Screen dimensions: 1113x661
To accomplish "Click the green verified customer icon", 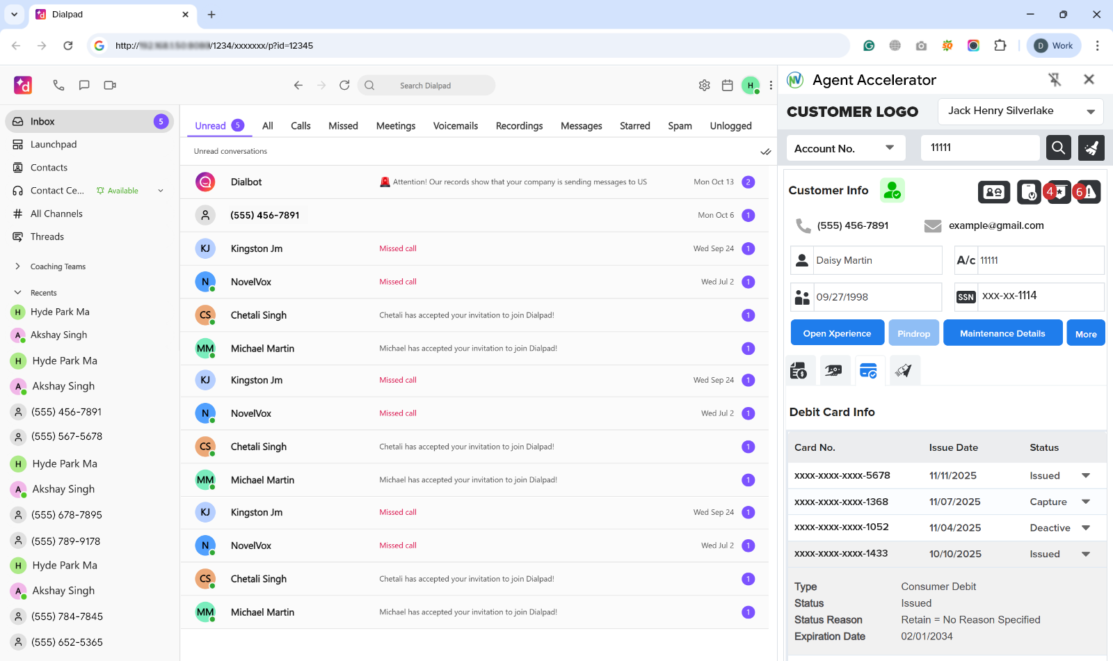I will click(892, 190).
